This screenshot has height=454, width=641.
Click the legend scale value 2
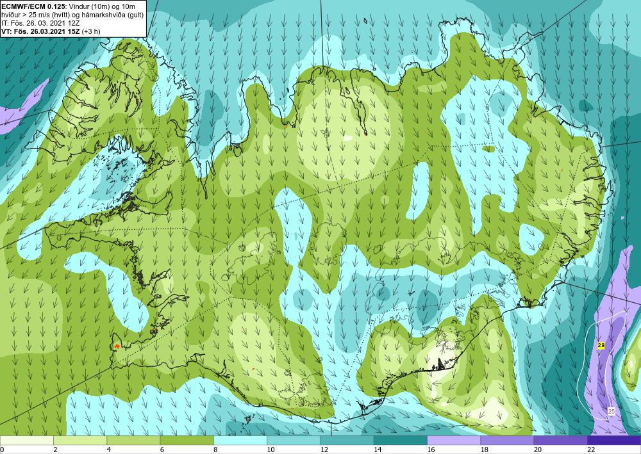55,450
